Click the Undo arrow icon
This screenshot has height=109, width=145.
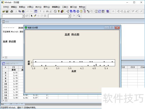point(28,11)
